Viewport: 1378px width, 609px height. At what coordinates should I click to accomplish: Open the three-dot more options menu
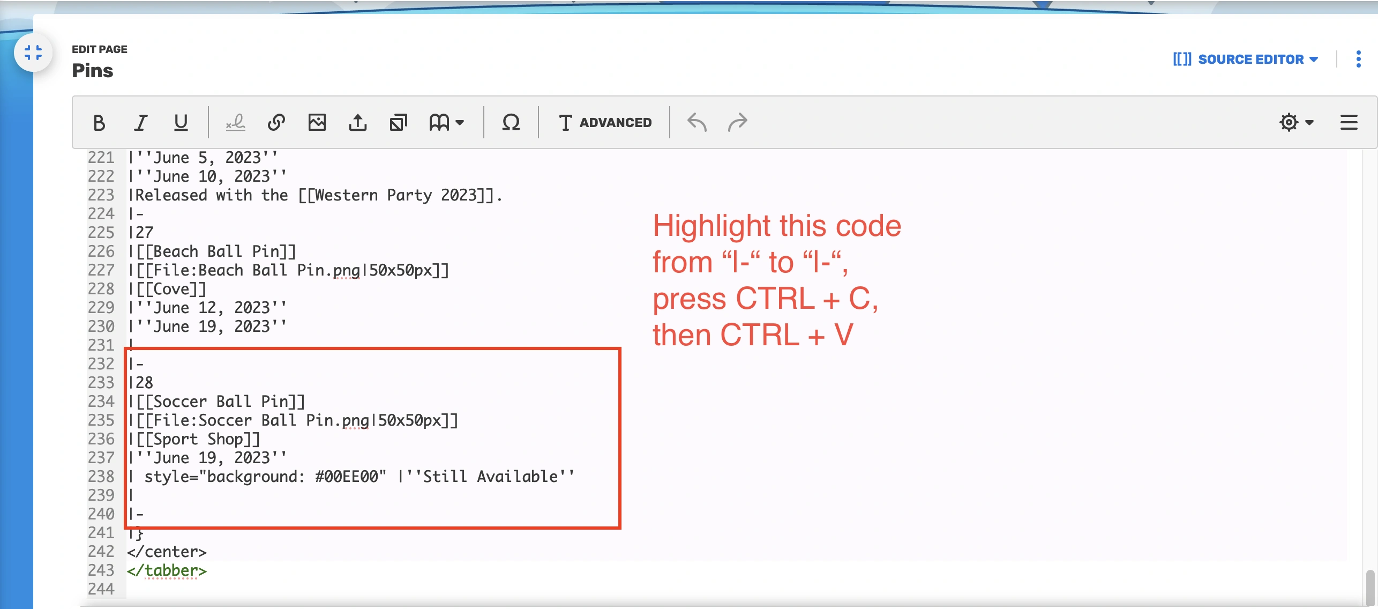1358,59
